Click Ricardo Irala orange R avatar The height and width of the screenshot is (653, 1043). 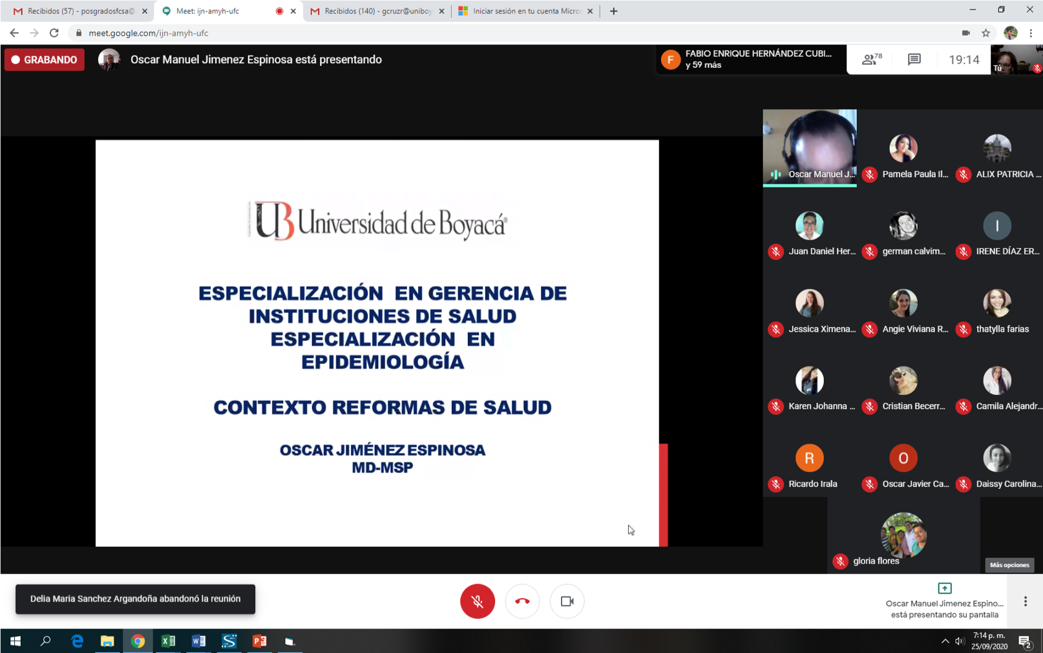[809, 458]
